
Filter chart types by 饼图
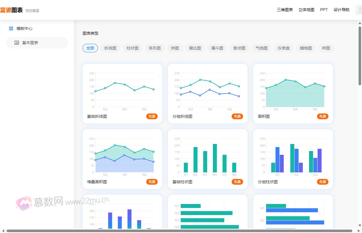(175, 48)
